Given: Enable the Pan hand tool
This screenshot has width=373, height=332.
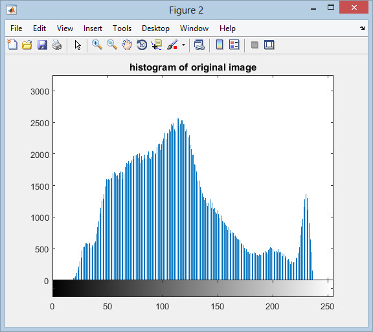Looking at the screenshot, I should tap(127, 45).
